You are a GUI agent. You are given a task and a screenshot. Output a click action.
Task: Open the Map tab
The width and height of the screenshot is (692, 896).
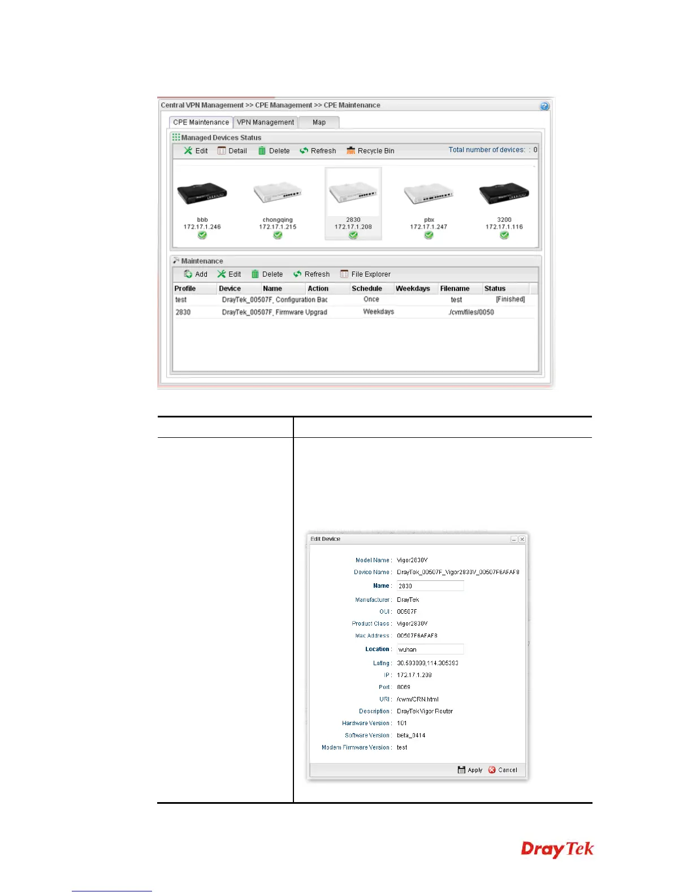[x=319, y=122]
